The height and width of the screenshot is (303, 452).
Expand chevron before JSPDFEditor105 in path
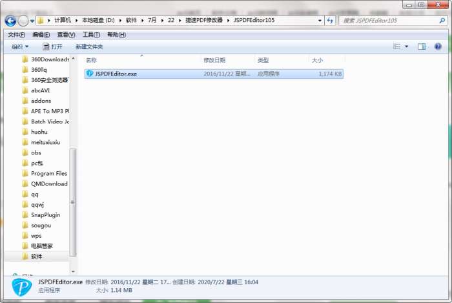[228, 20]
